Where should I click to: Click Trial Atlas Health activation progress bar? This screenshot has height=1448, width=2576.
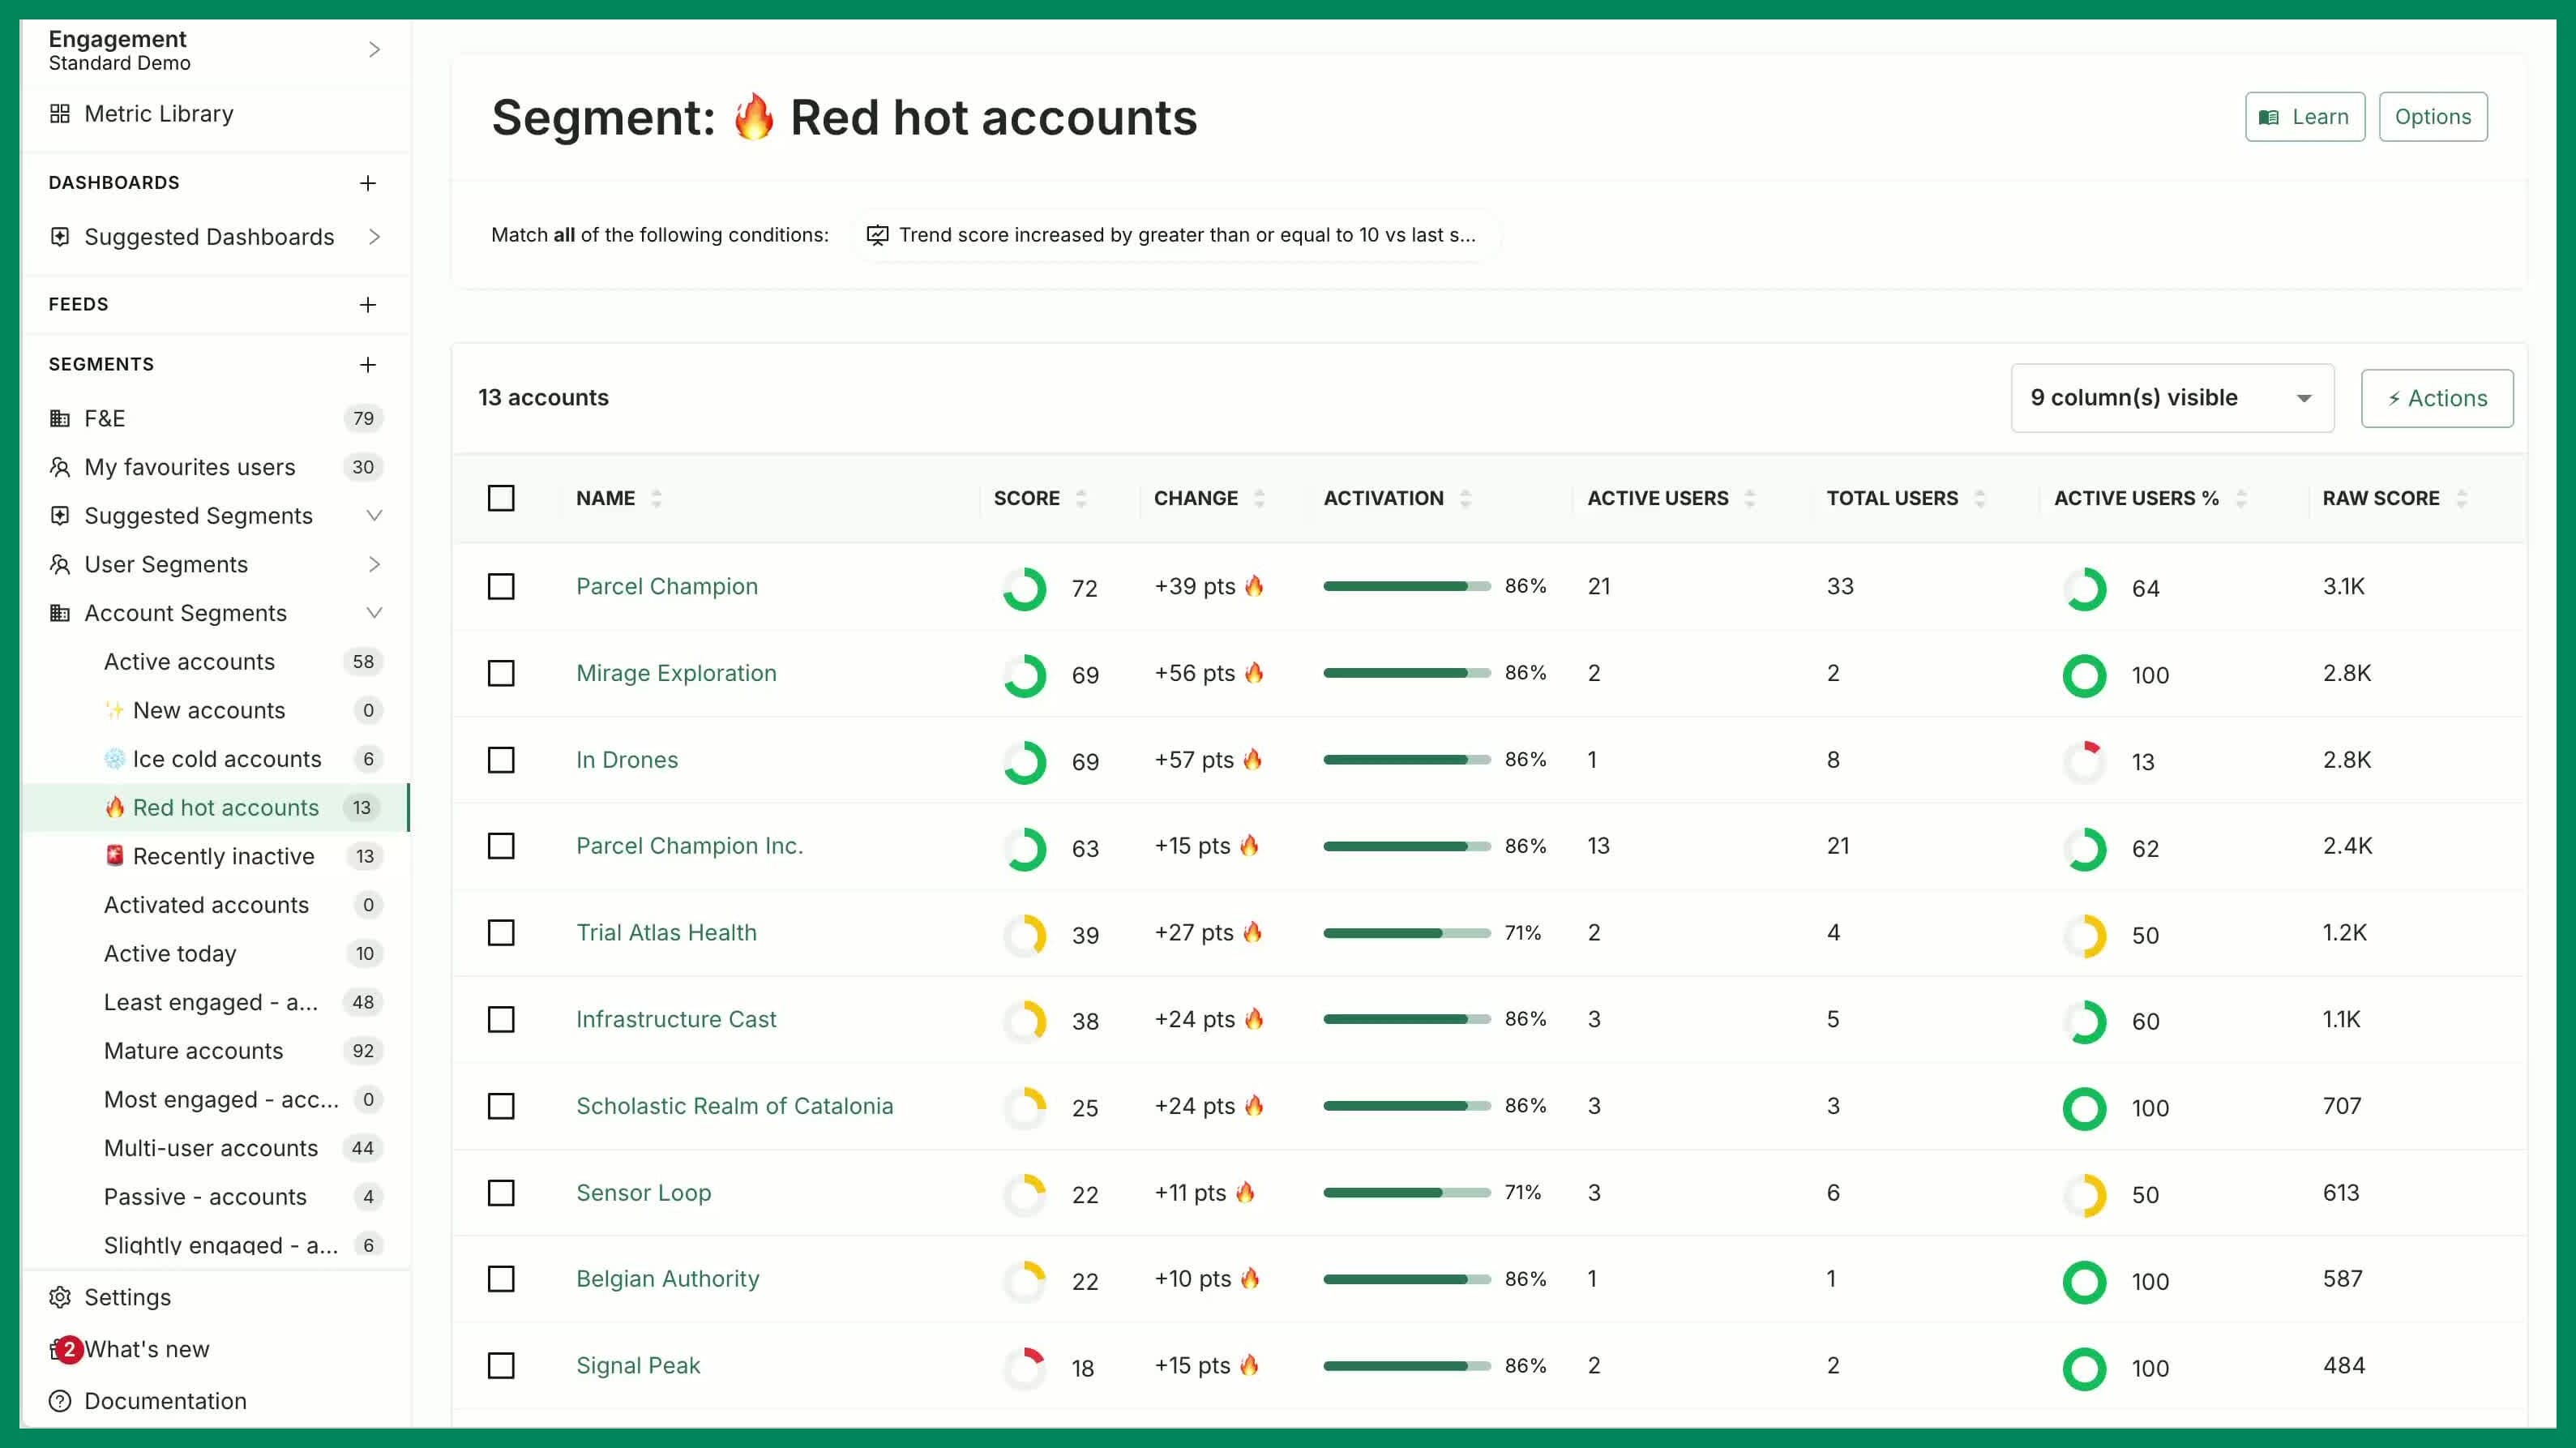click(1407, 933)
